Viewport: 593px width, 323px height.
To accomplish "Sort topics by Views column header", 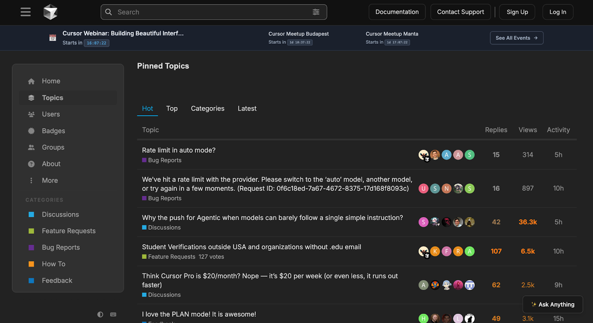I will [528, 130].
